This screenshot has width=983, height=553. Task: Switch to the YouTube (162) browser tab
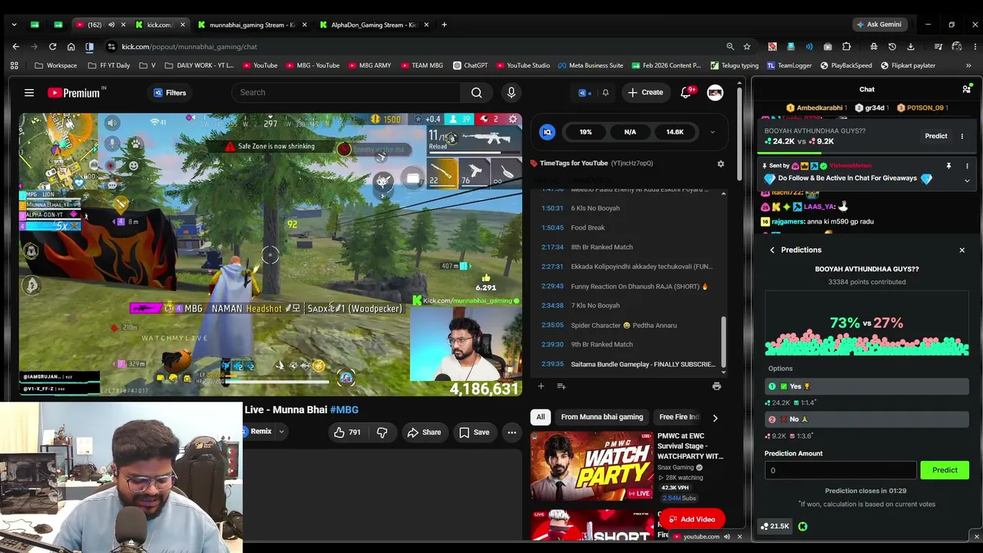click(x=95, y=25)
